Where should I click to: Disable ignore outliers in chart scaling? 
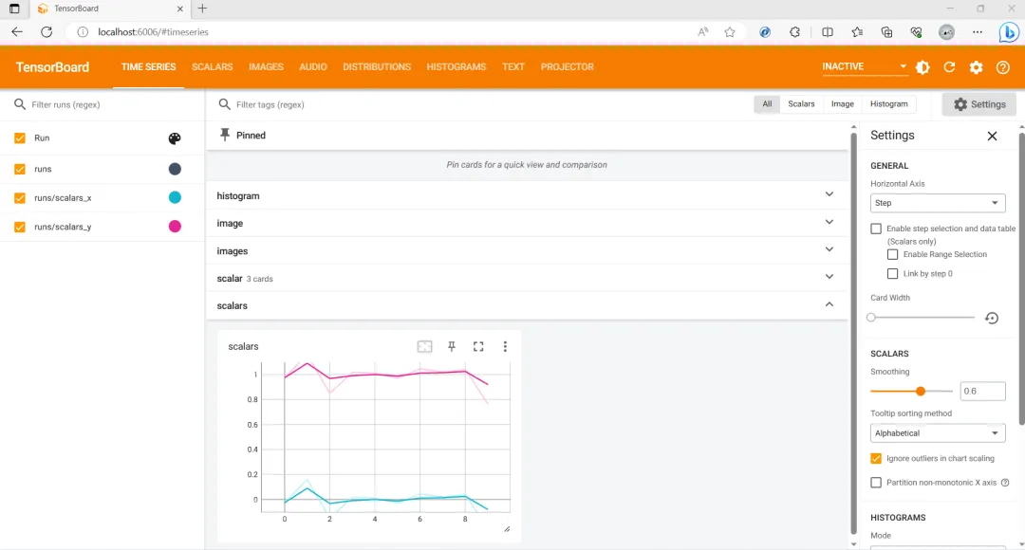(876, 459)
